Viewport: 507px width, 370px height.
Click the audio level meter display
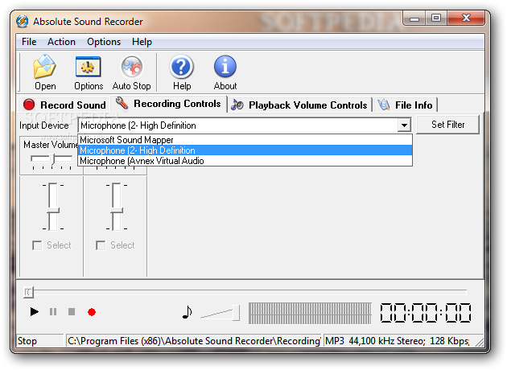pyautogui.click(x=310, y=313)
